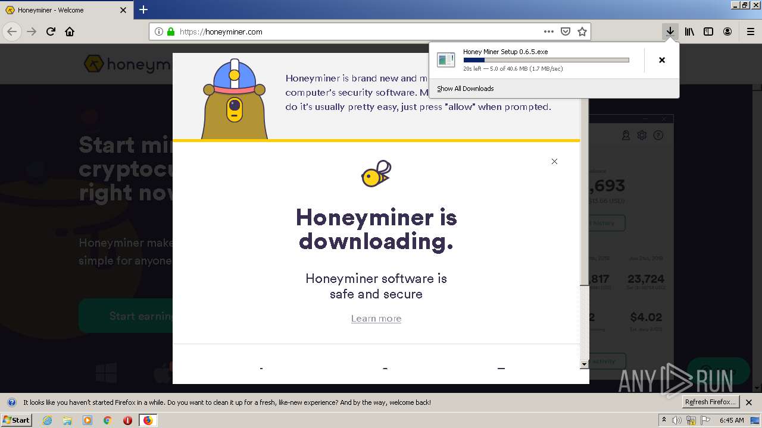This screenshot has width=762, height=428.
Task: Open the Library bookshelf icon
Action: (689, 32)
